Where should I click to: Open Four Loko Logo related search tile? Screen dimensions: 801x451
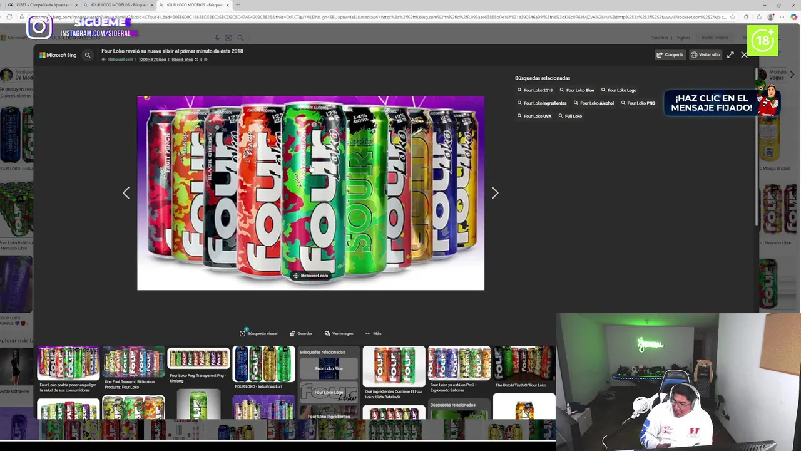click(329, 392)
